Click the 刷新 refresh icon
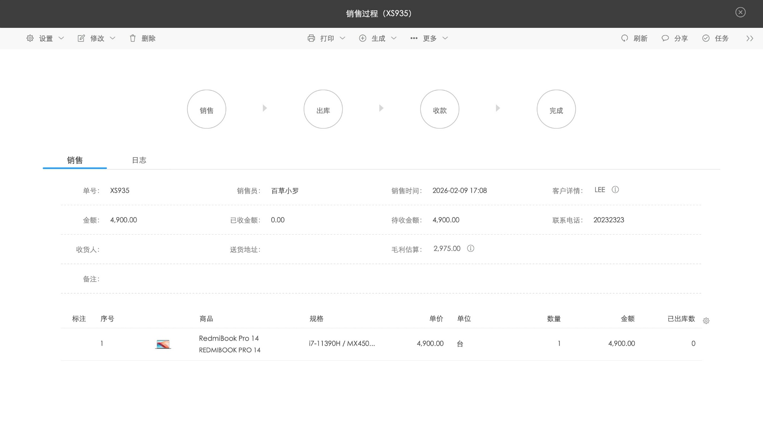The image size is (763, 443). click(x=625, y=38)
